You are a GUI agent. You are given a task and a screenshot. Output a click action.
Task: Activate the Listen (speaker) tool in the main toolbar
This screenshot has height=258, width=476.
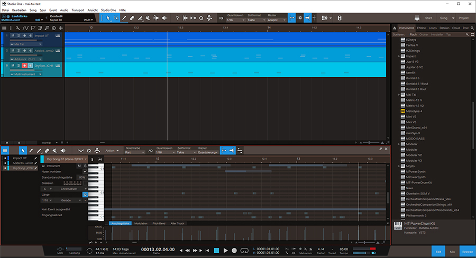pyautogui.click(x=164, y=18)
